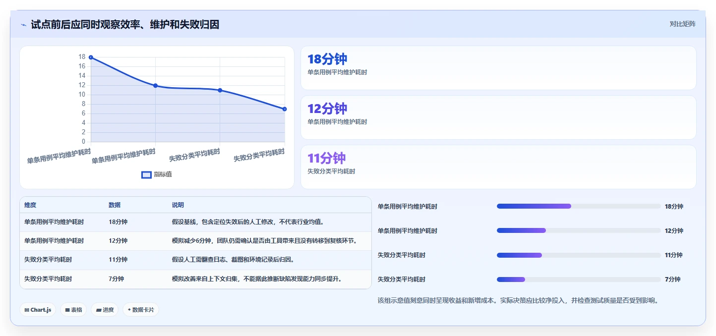Click the Chart.js tag chip
This screenshot has width=716, height=336.
pyautogui.click(x=38, y=310)
